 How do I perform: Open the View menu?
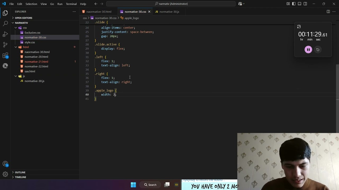coord(44,4)
